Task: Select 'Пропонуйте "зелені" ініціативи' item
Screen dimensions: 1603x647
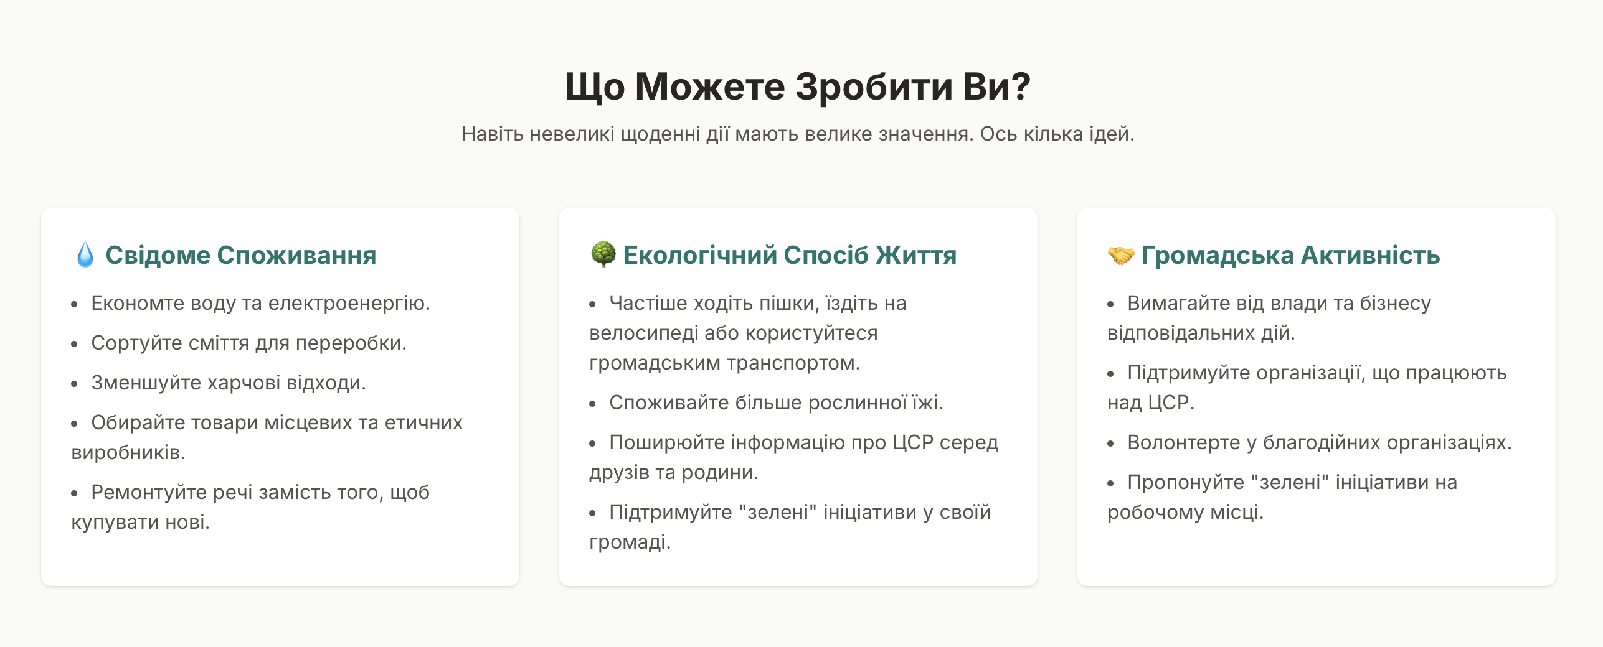Action: (1282, 497)
